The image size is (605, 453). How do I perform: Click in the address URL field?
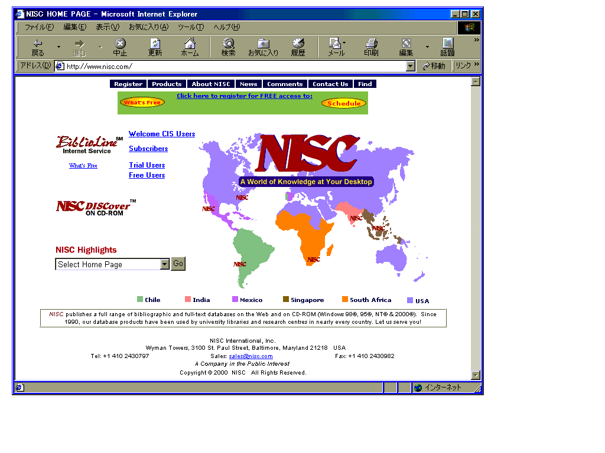tap(235, 66)
